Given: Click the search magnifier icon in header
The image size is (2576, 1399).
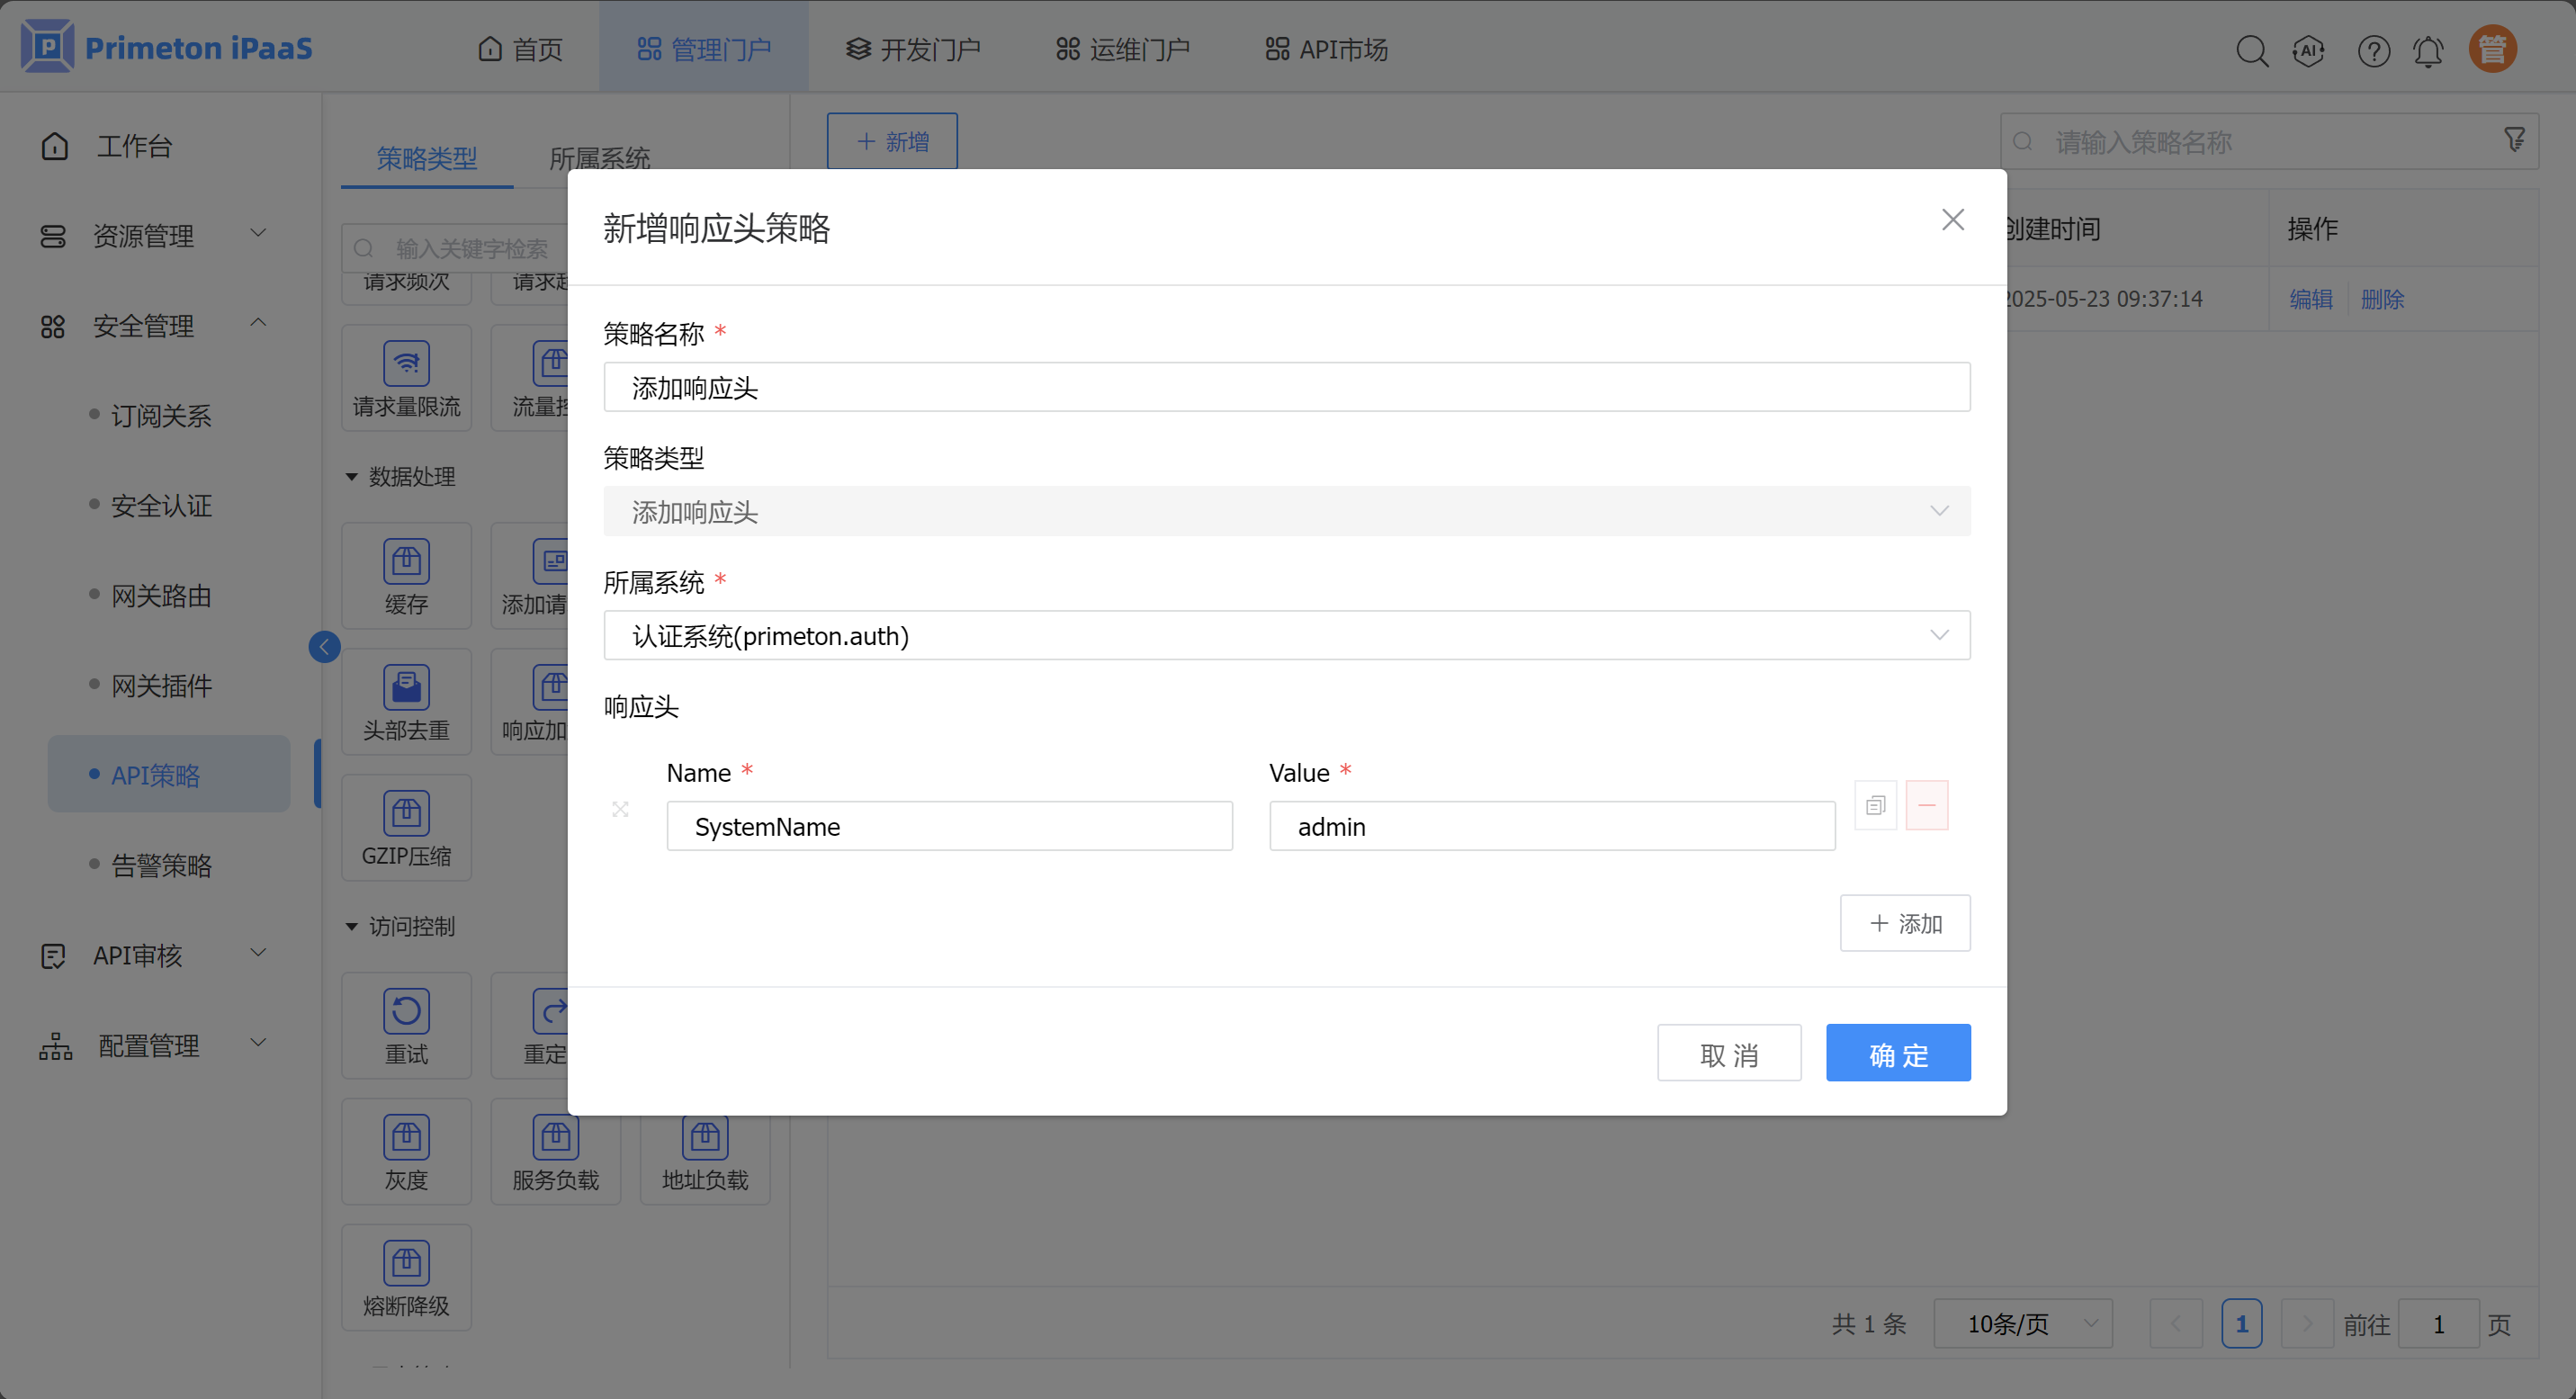Looking at the screenshot, I should point(2251,50).
